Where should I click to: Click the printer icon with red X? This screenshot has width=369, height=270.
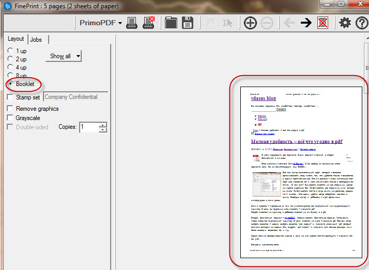[149, 23]
